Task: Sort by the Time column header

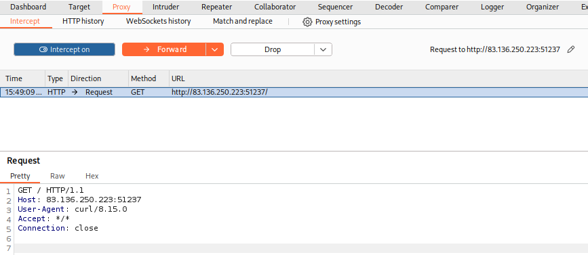Action: click(22, 78)
